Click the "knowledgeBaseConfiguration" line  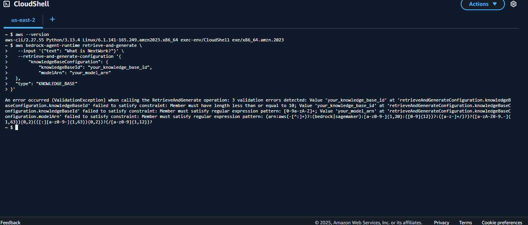click(68, 62)
